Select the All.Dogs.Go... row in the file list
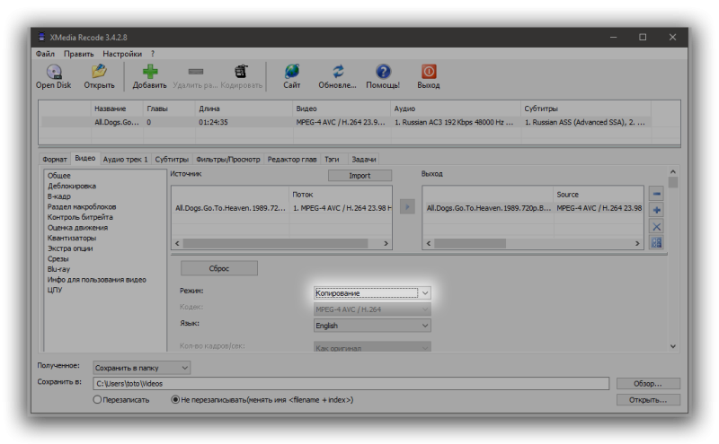 point(346,122)
